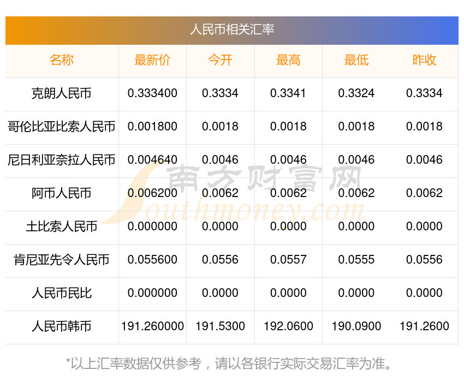Select the 名称 column header
This screenshot has width=464, height=381.
(x=62, y=60)
